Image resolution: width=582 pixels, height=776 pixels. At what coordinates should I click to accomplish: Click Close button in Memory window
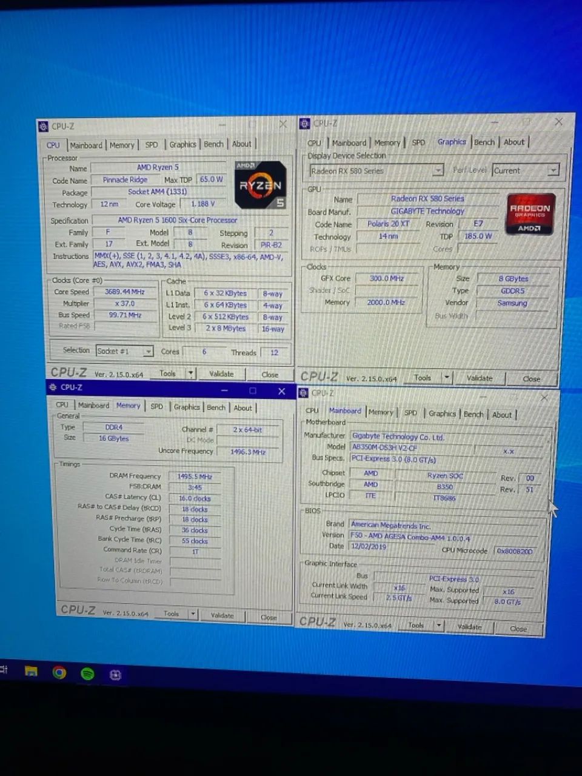click(269, 617)
